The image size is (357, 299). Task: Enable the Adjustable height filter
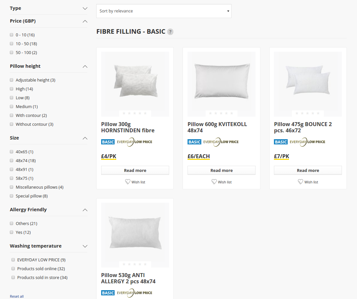coord(11,80)
